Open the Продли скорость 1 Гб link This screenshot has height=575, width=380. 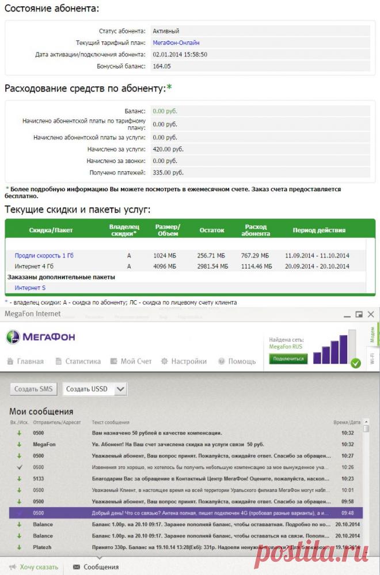44,255
